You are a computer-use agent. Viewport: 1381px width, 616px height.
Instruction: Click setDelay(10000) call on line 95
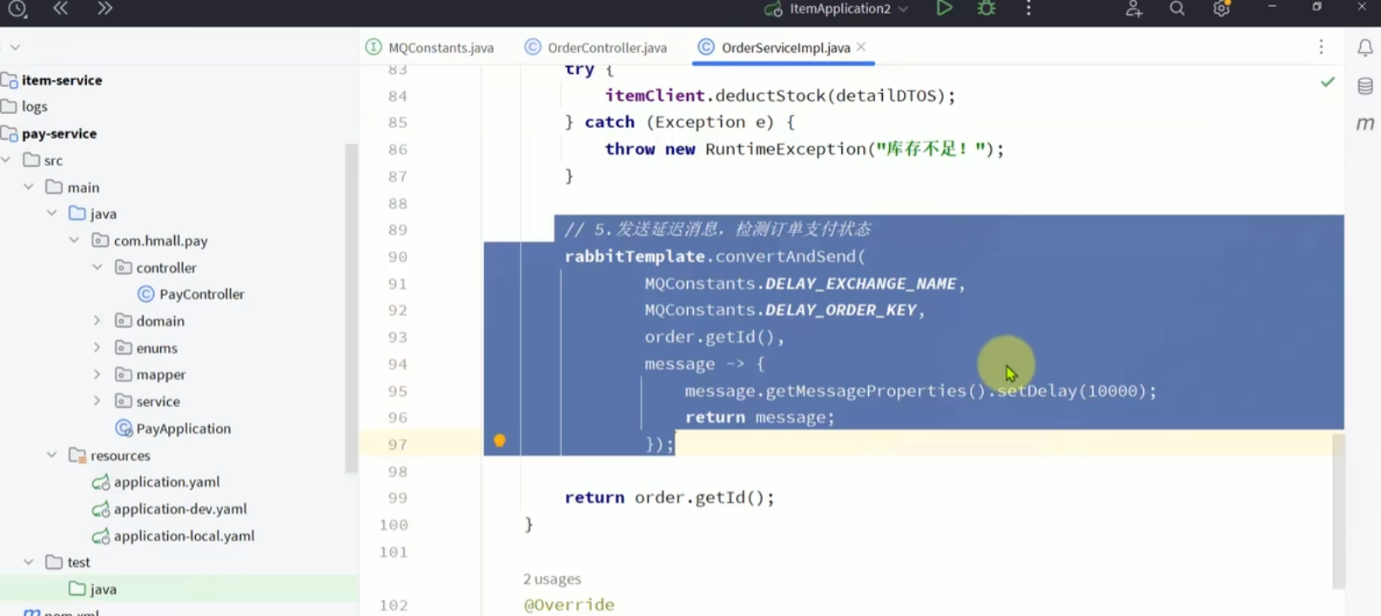tap(1073, 391)
